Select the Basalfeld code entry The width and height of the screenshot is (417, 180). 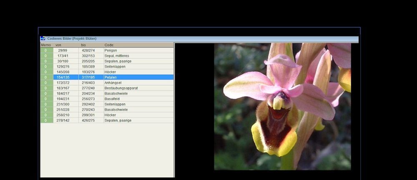pyautogui.click(x=112, y=99)
